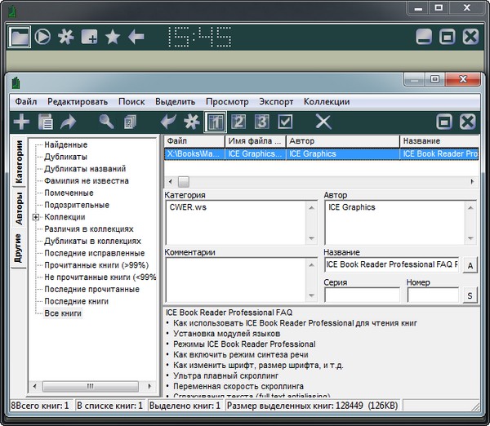Toggle the checkmark button in toolbar

[x=286, y=122]
